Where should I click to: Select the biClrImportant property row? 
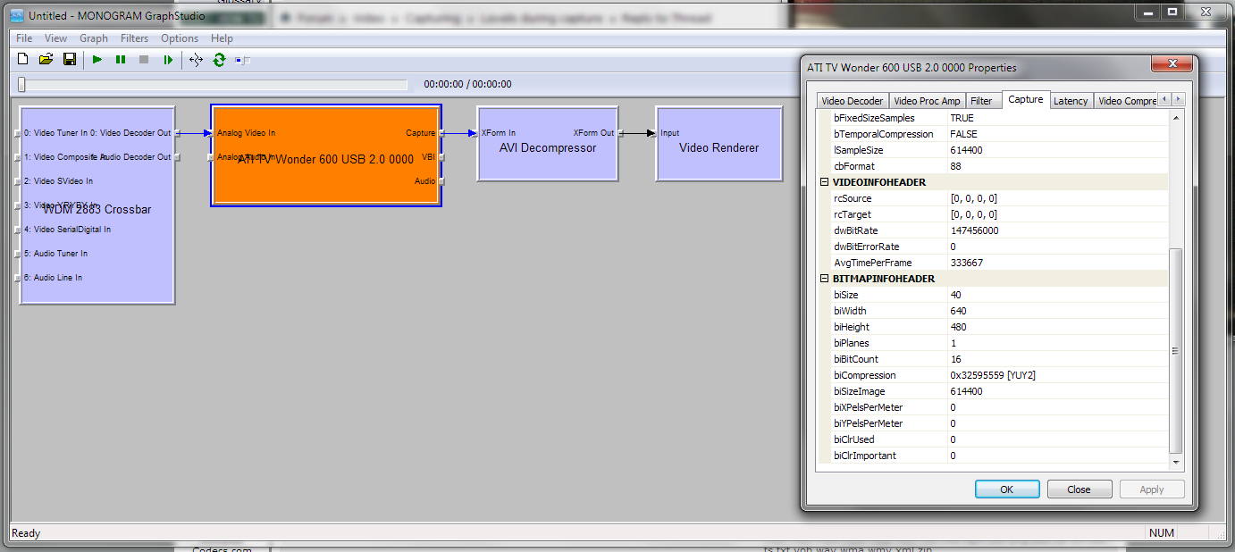tap(994, 456)
